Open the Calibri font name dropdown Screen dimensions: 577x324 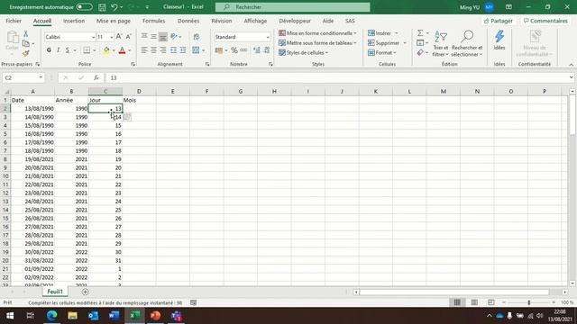point(93,37)
